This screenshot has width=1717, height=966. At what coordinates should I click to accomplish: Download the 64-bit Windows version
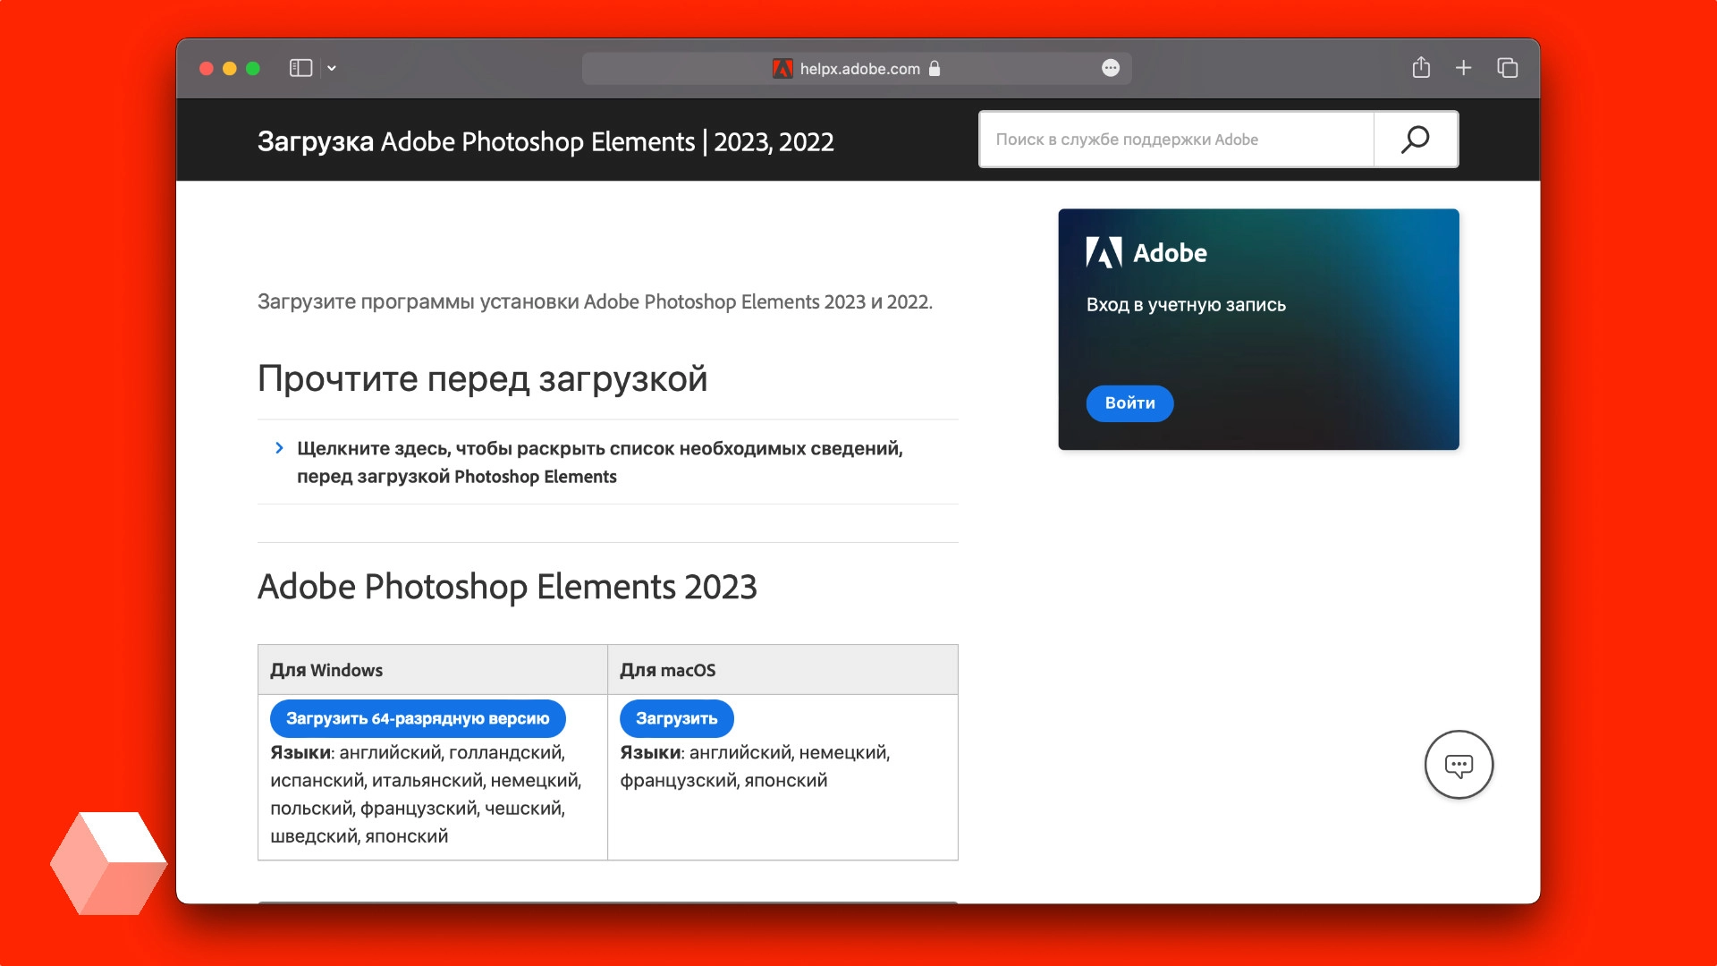coord(418,718)
